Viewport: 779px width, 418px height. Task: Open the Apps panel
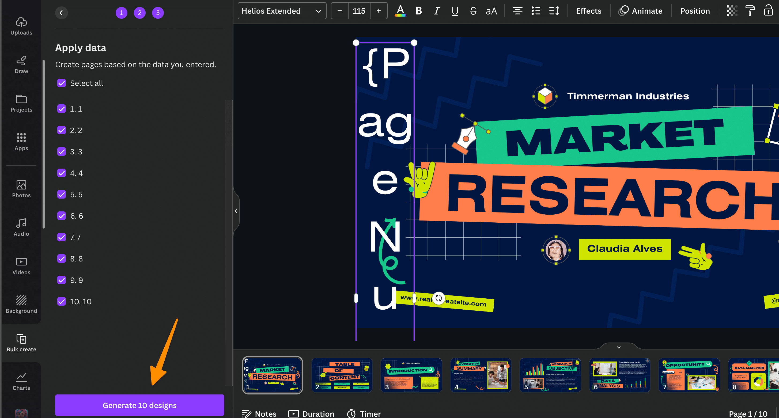click(21, 142)
